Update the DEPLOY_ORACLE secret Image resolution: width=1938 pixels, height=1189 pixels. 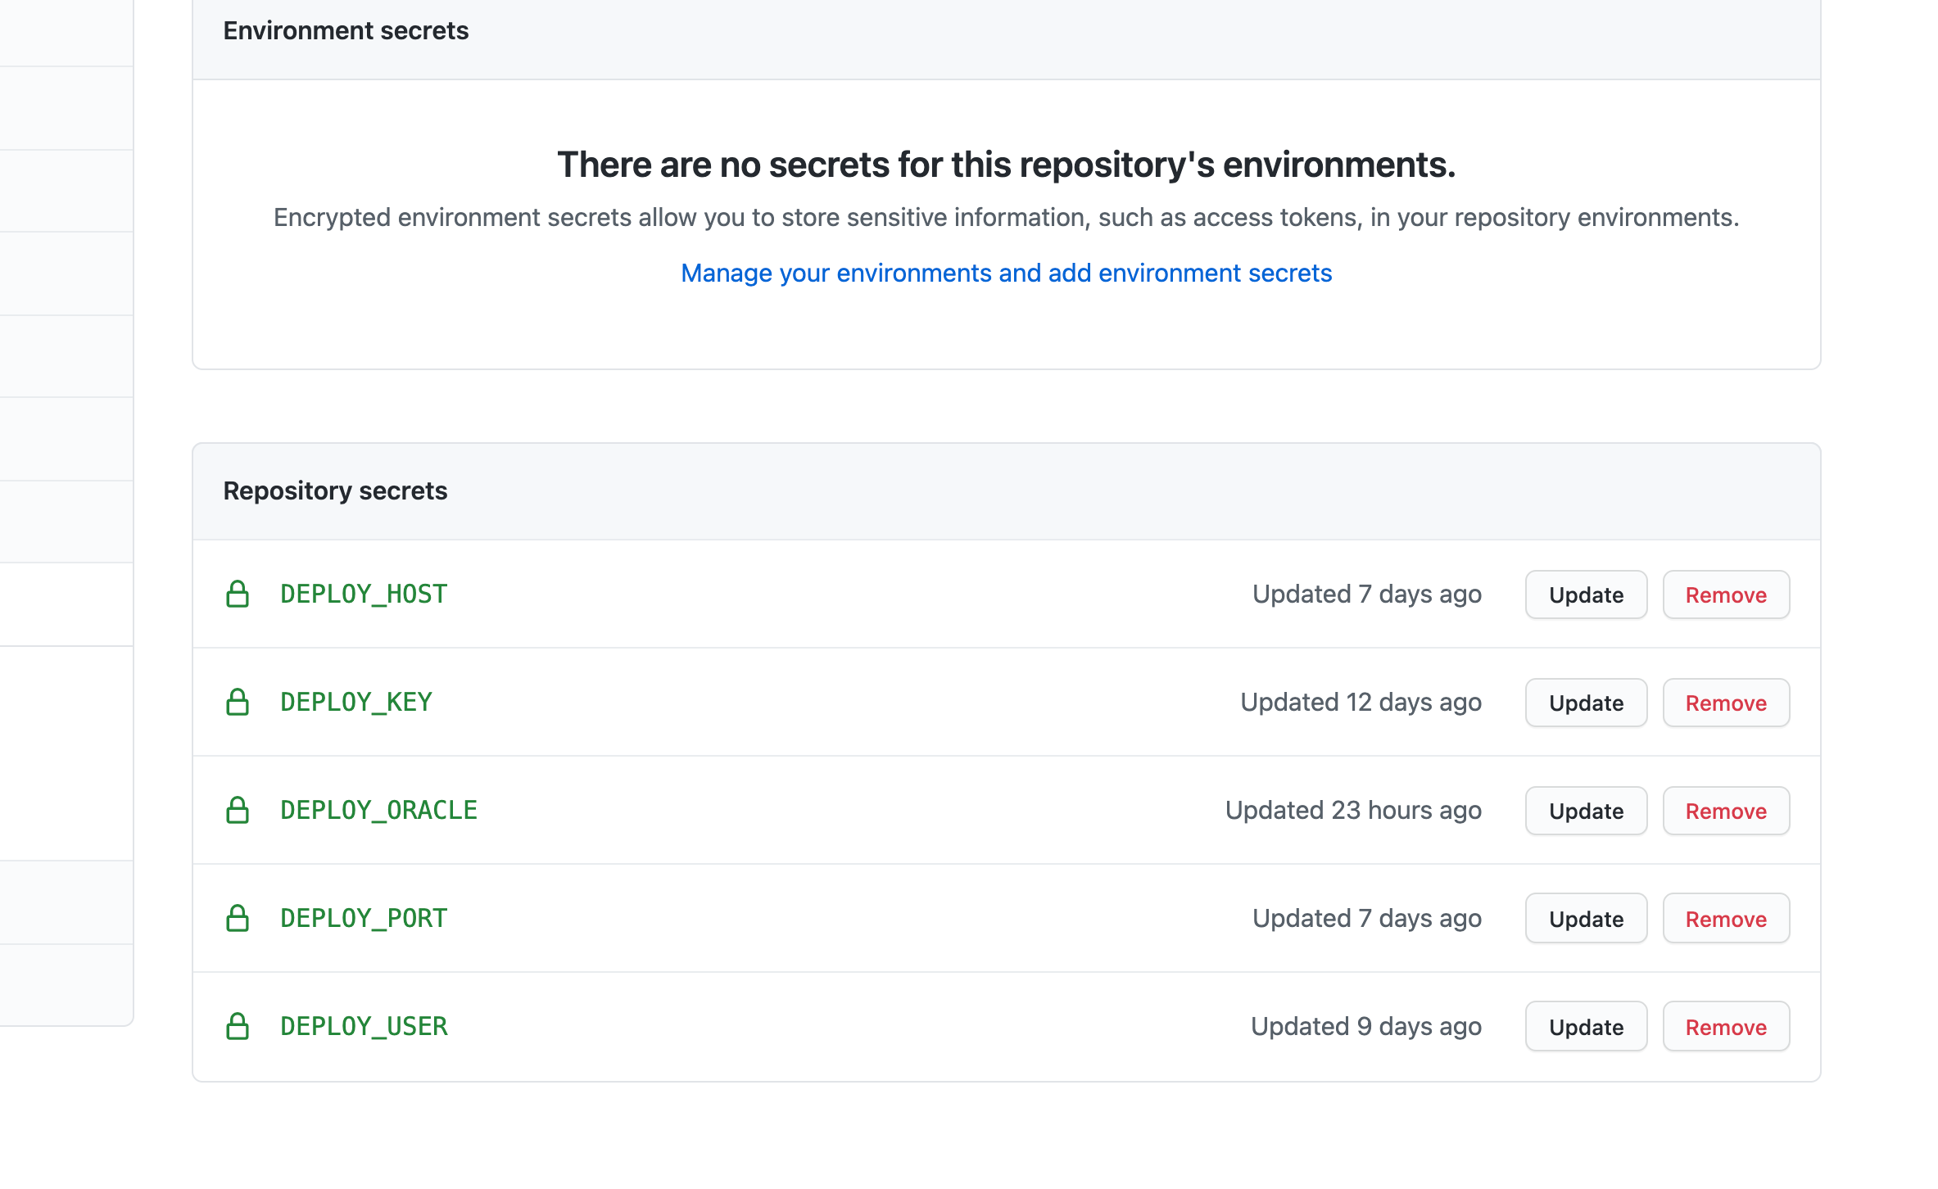click(1586, 810)
